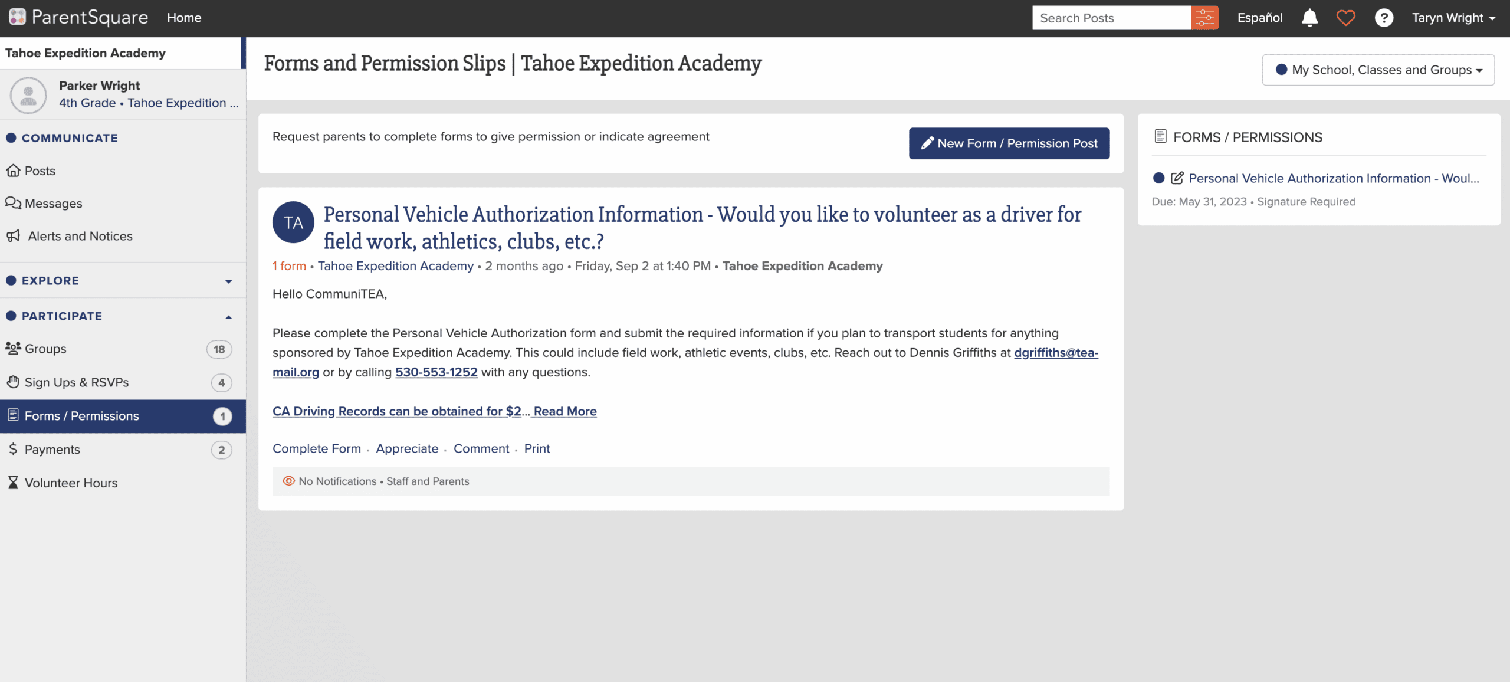Viewport: 1510px width, 682px height.
Task: Open notifications bell icon
Action: click(1309, 18)
